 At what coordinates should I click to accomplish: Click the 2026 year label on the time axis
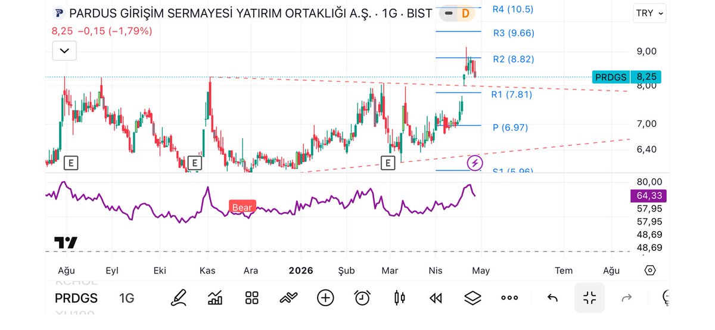(300, 270)
